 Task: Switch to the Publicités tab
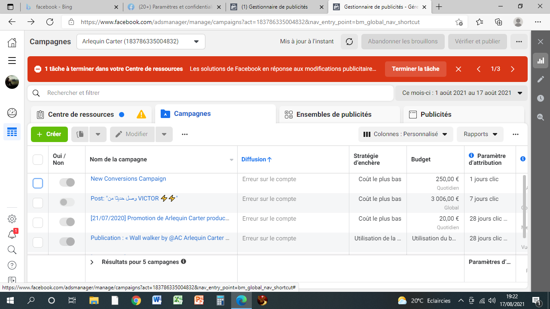tap(436, 115)
